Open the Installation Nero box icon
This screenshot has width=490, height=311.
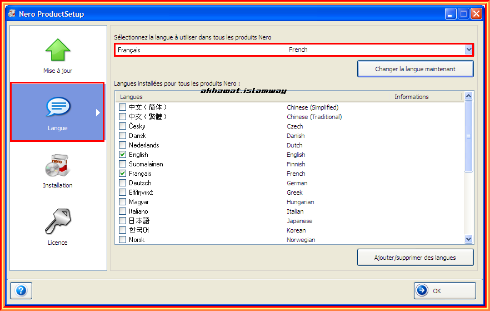coord(58,165)
